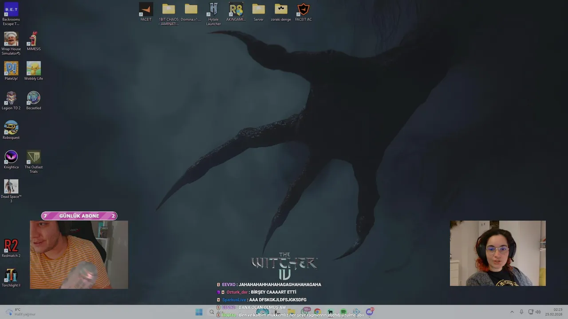The image size is (568, 319).
Task: Select the Server folder
Action: [259, 12]
